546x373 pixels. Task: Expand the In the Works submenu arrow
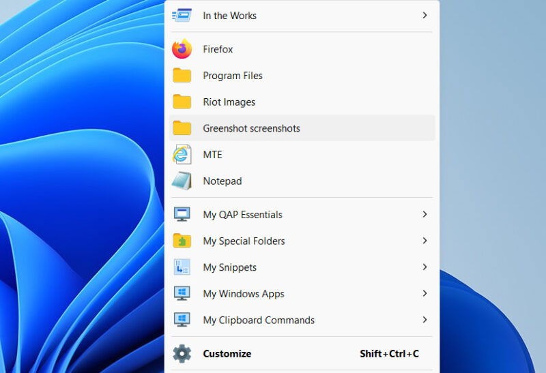tap(425, 15)
